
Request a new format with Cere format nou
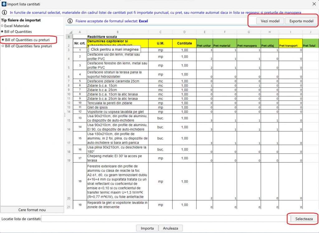[32, 210]
